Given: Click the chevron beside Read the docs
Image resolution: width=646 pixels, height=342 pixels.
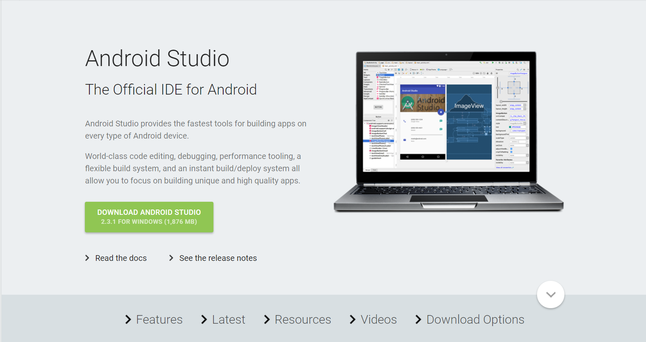Looking at the screenshot, I should [87, 258].
